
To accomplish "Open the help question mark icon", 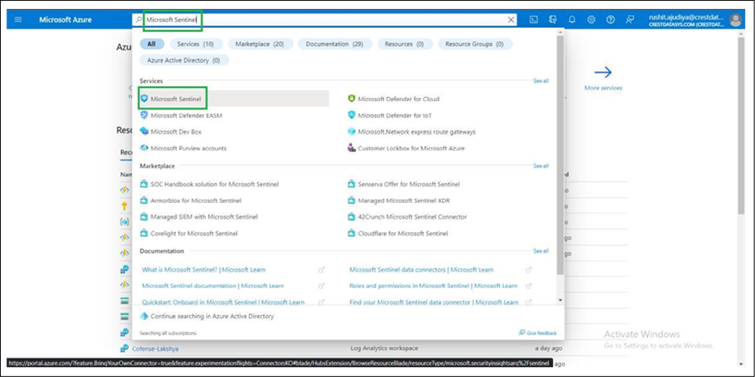I will pyautogui.click(x=611, y=20).
